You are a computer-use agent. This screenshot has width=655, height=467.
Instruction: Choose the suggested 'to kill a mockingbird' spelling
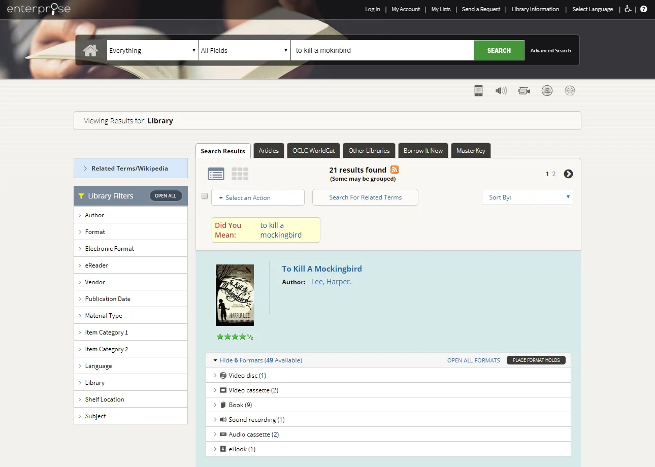[281, 230]
